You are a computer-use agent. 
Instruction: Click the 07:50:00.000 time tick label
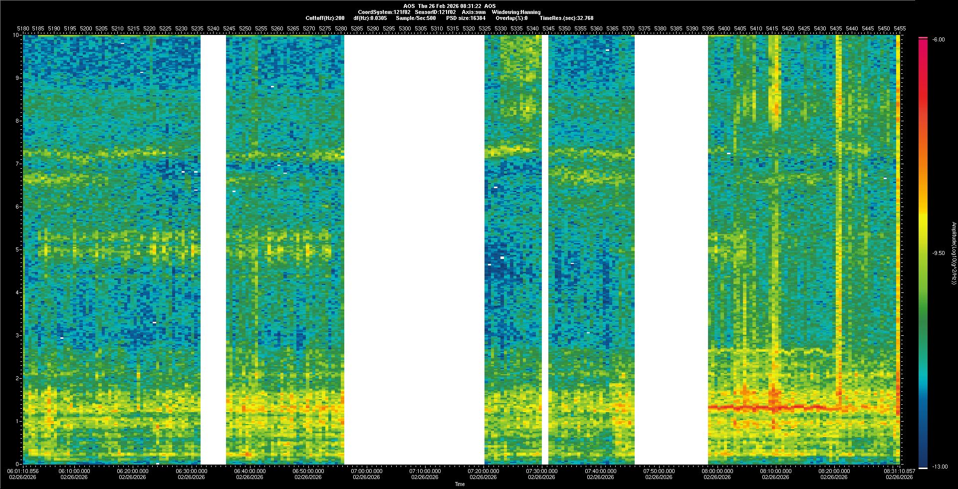tap(659, 471)
